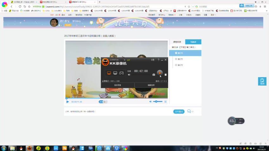Switch to the blue 当前讲 tab

tap(193, 42)
